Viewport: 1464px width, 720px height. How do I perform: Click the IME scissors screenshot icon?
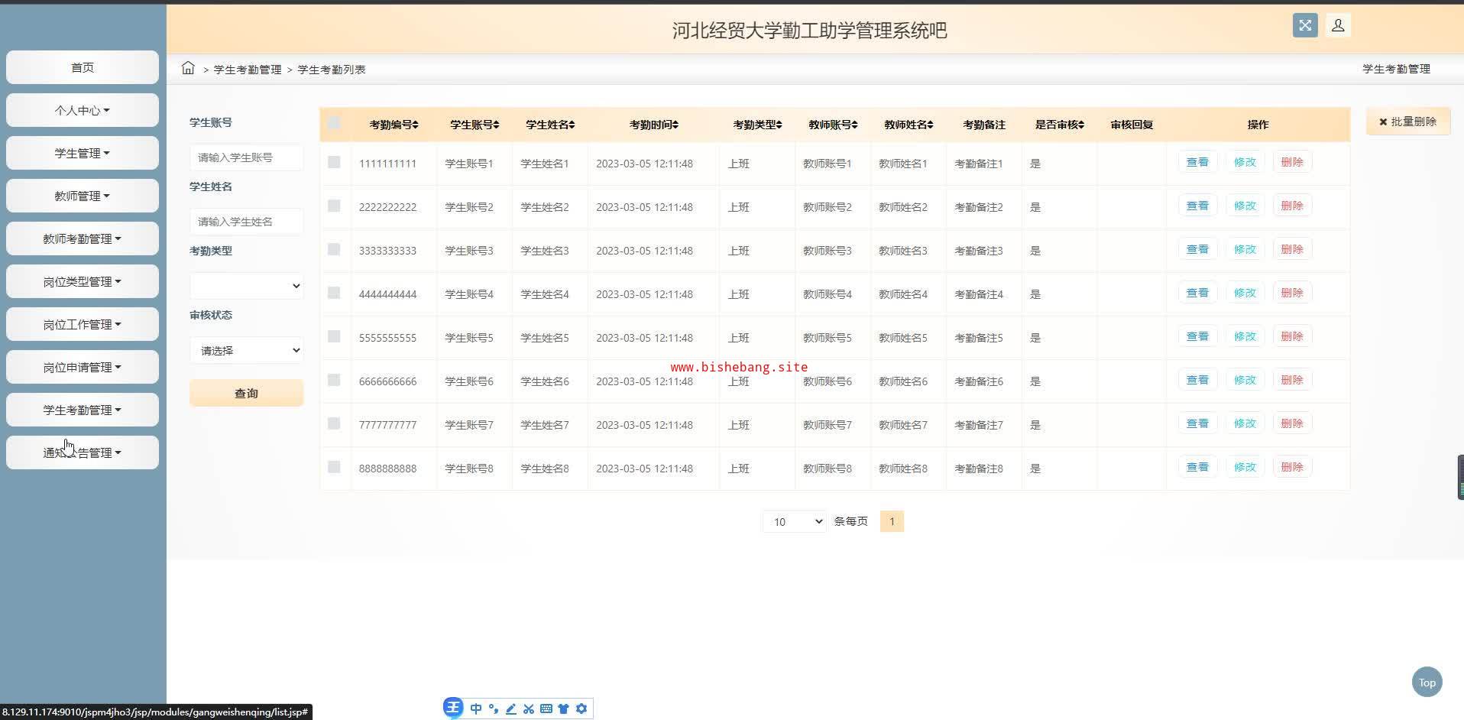coord(529,709)
